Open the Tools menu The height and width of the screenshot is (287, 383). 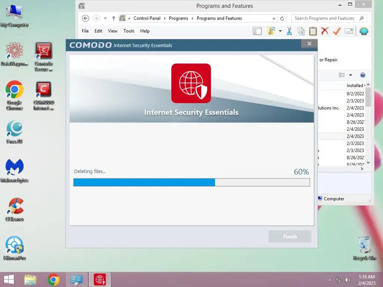tap(129, 31)
